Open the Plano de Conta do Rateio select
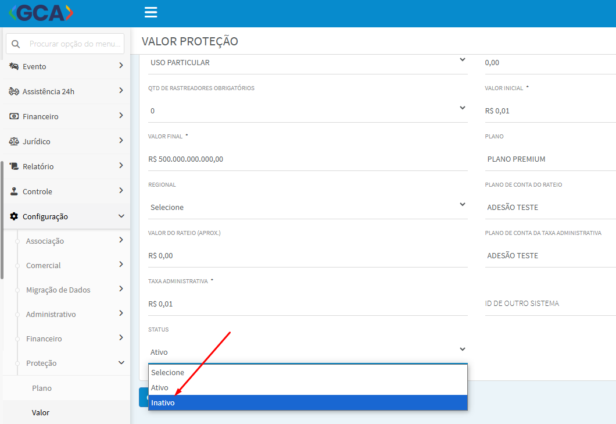The width and height of the screenshot is (616, 424). tap(550, 207)
